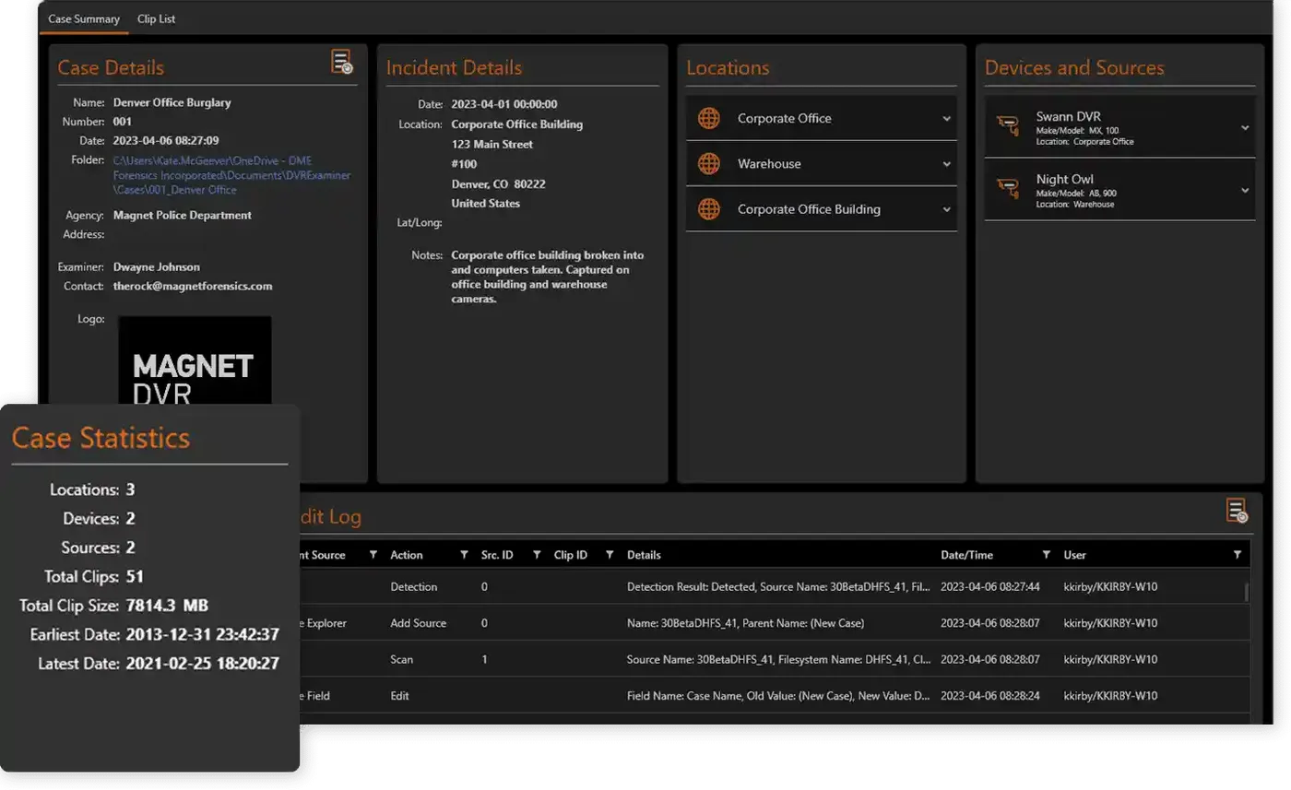Click the incident notes text
Image resolution: width=1291 pixels, height=790 pixels.
pyautogui.click(x=548, y=277)
